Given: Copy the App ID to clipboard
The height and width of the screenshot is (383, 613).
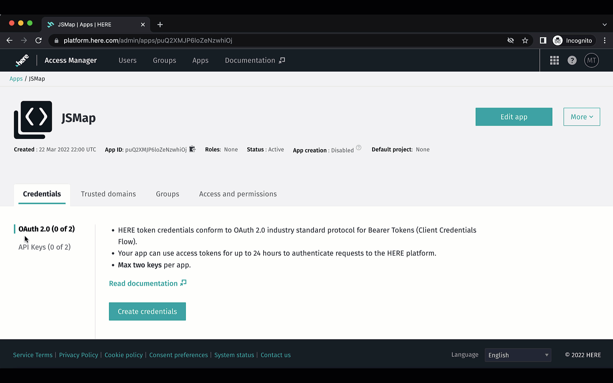Looking at the screenshot, I should (x=192, y=149).
